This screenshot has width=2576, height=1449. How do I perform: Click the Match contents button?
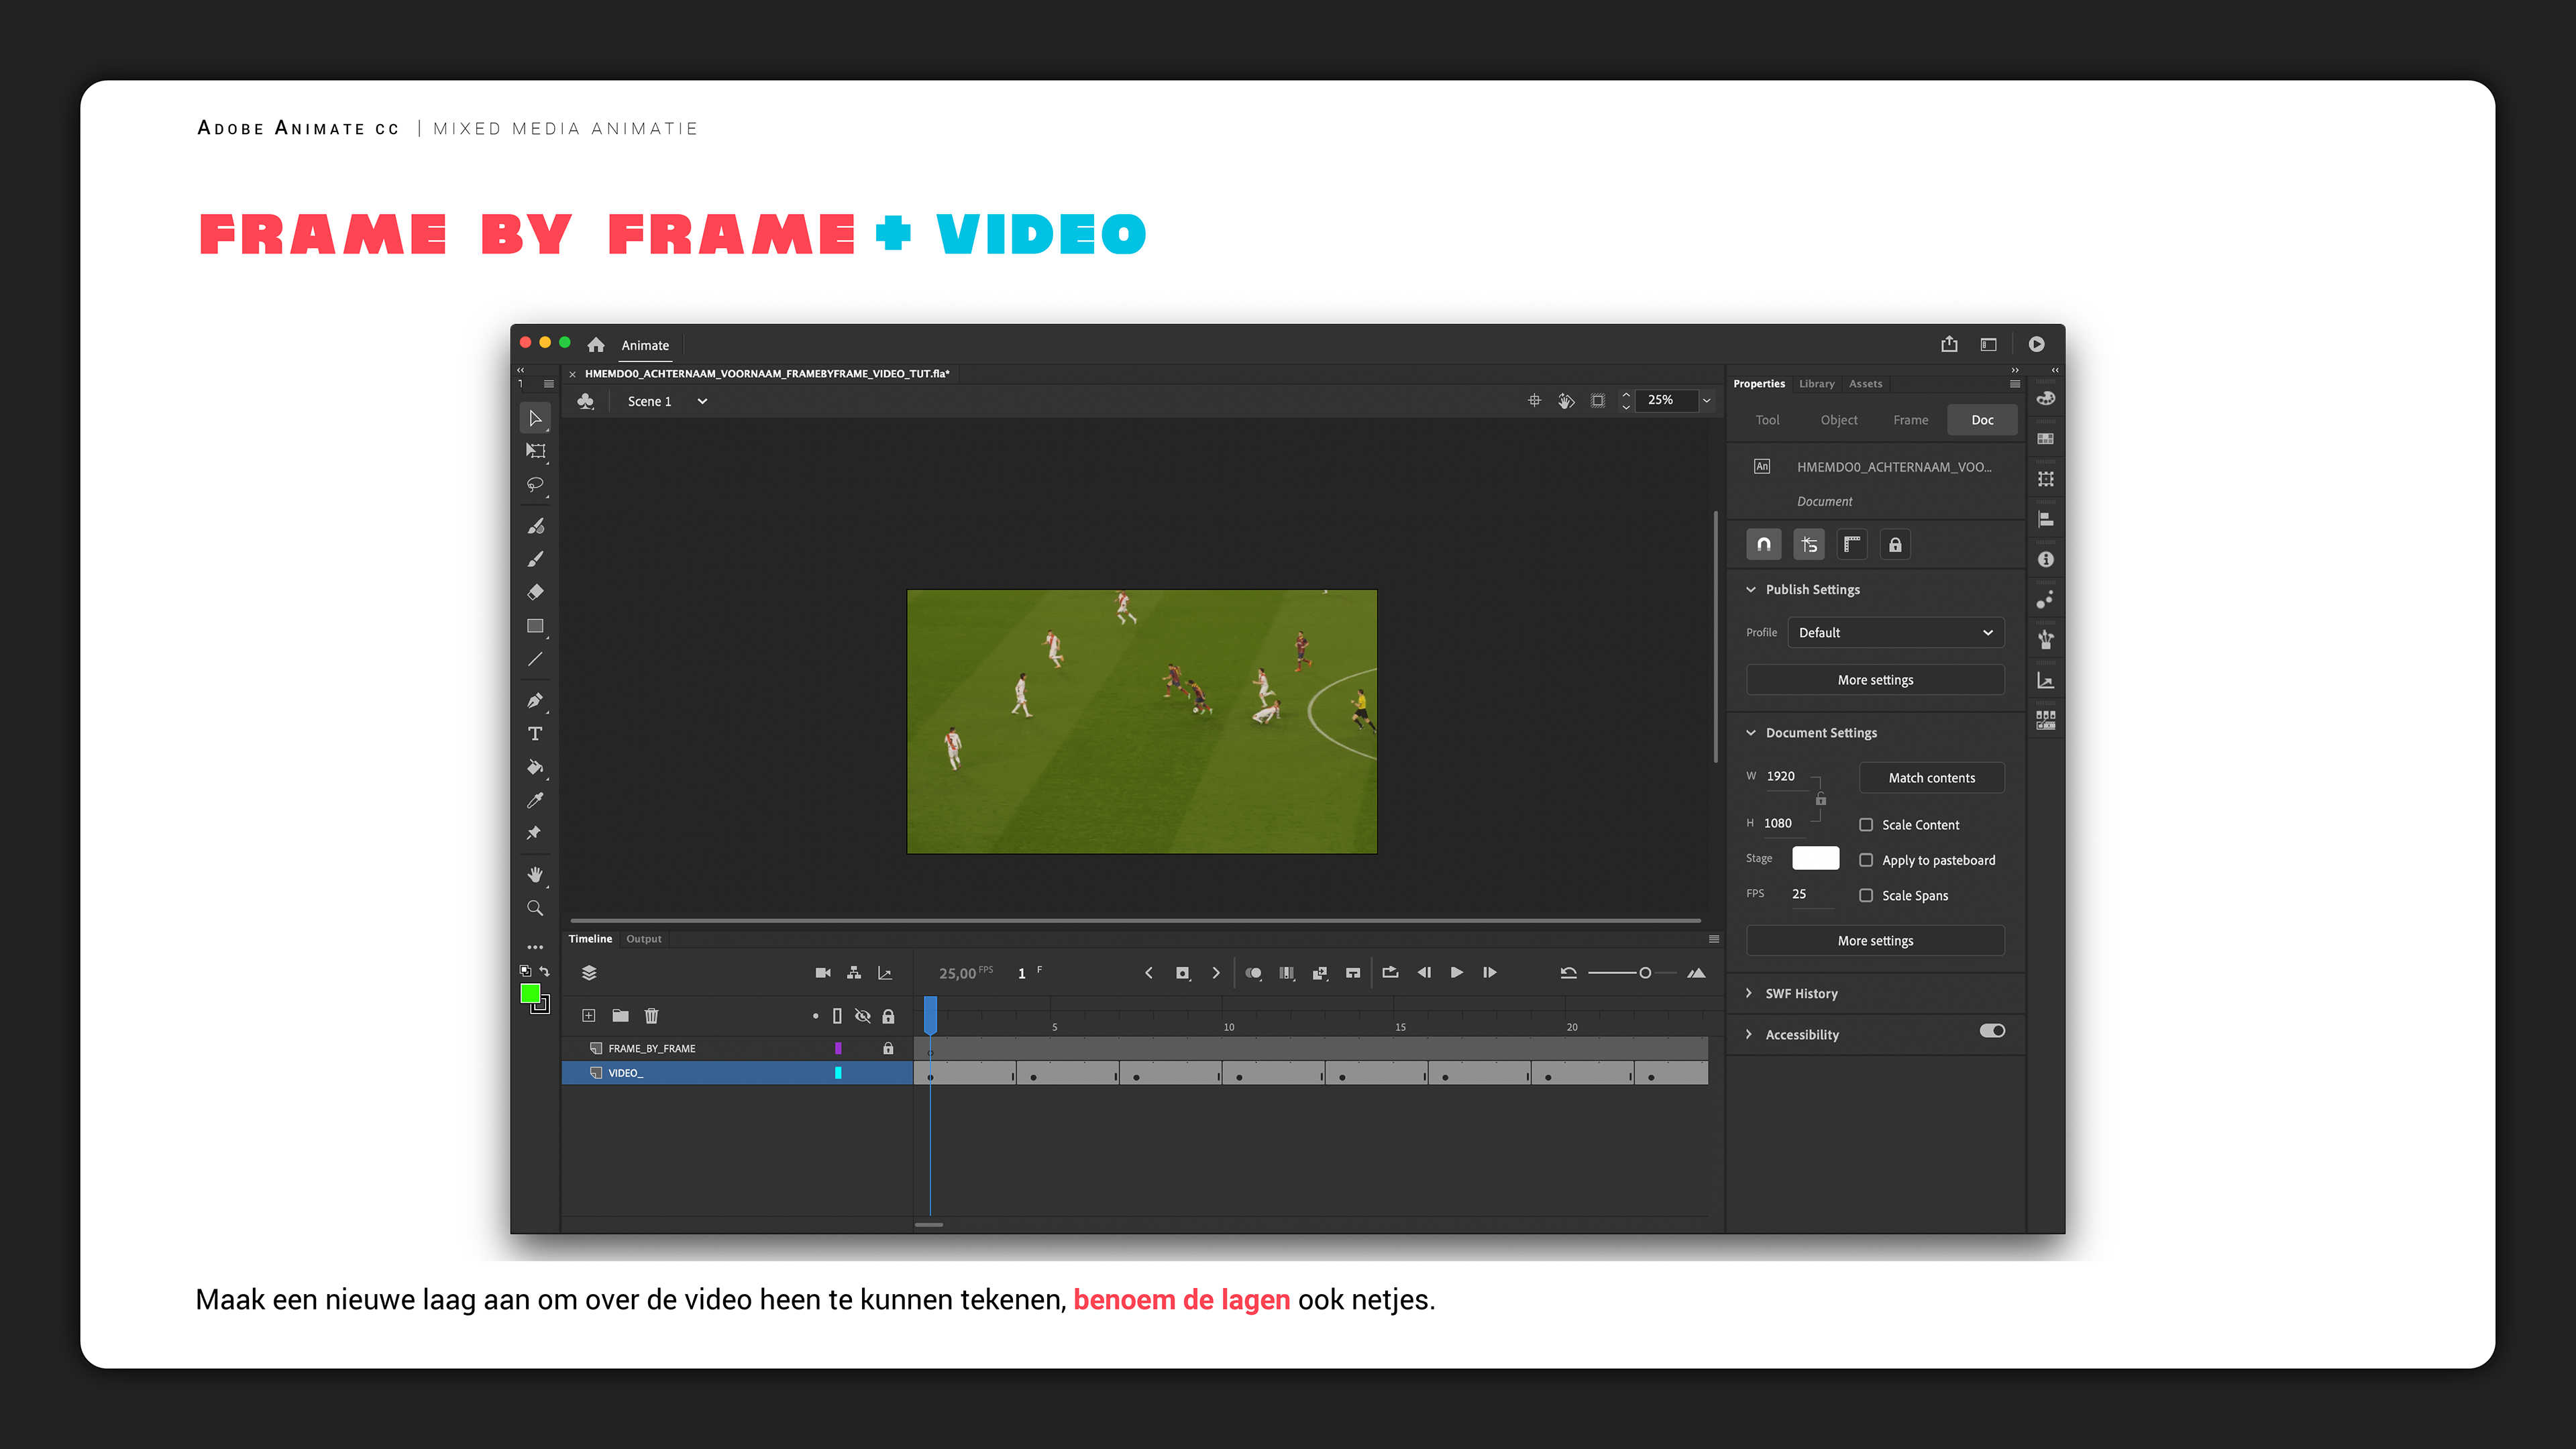click(x=1931, y=778)
